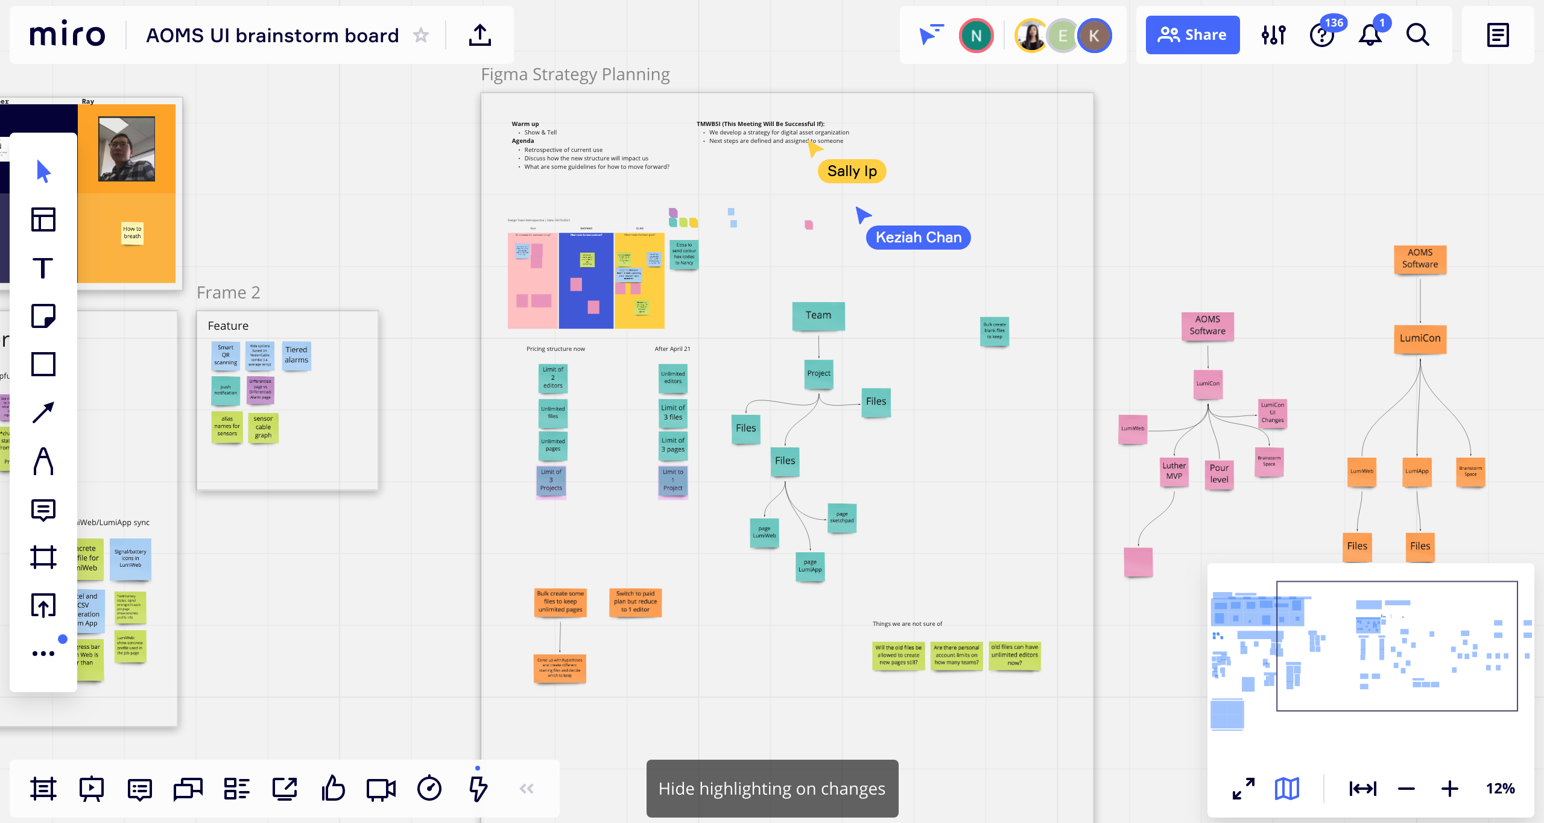The image size is (1544, 823).
Task: Start a video chat
Action: (x=381, y=789)
